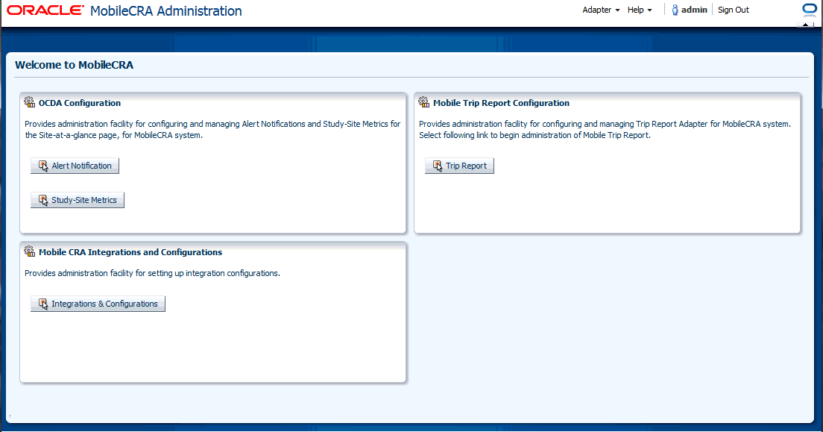Click the admin user name

(x=694, y=10)
